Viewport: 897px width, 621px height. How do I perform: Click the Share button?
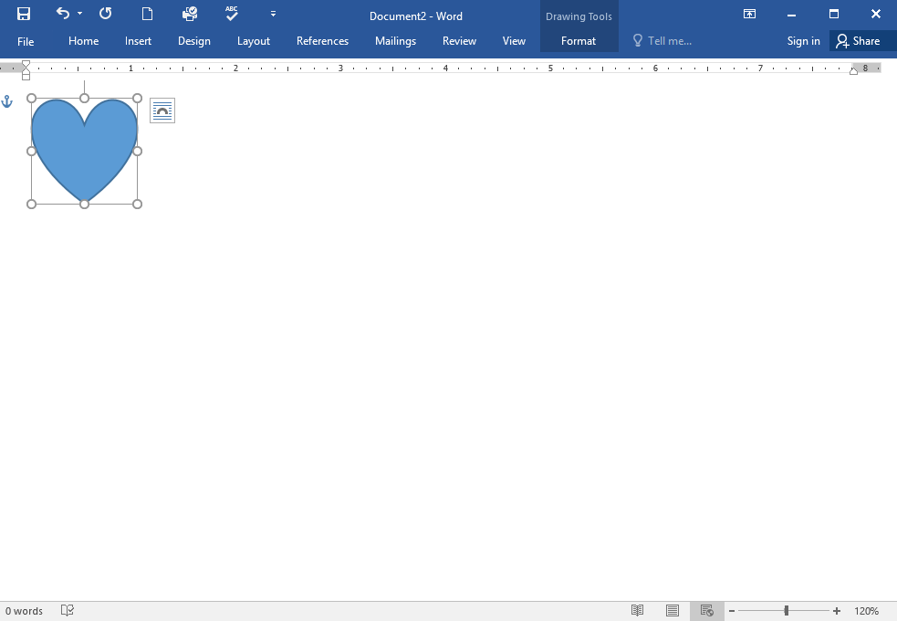860,40
